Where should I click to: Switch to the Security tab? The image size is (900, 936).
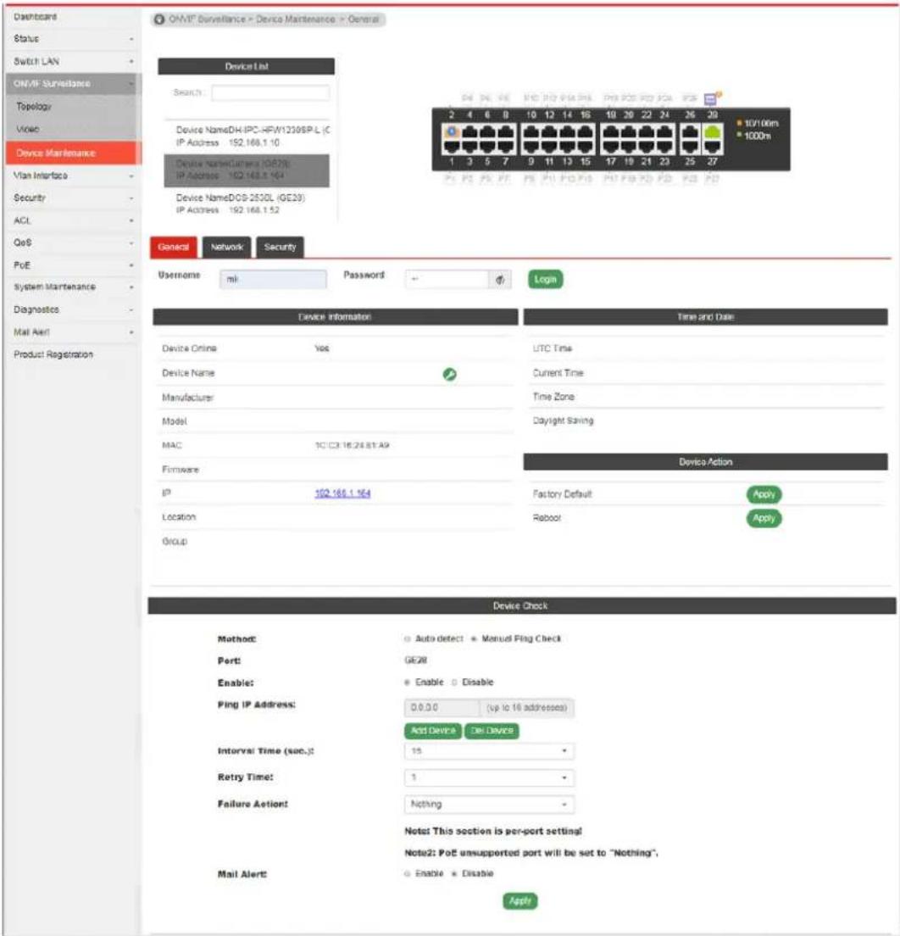click(280, 247)
